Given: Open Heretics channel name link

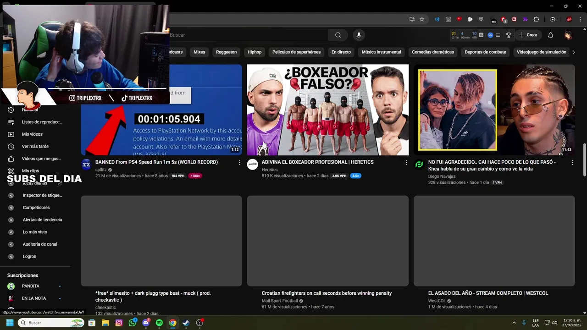Looking at the screenshot, I should pyautogui.click(x=270, y=170).
